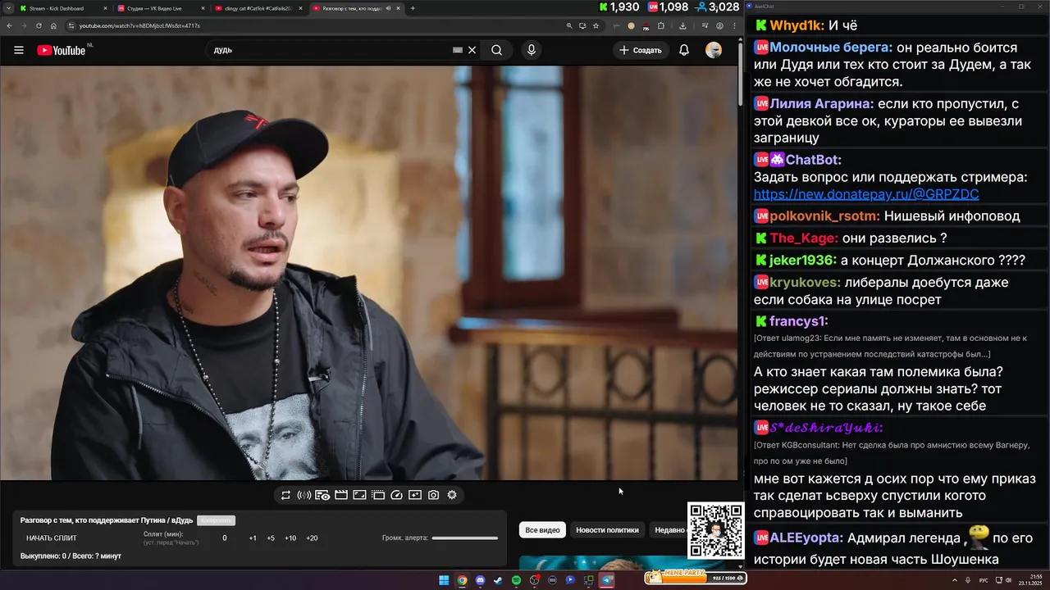Click the picture-frame icon in player toolbar
Image resolution: width=1050 pixels, height=590 pixels.
[359, 495]
